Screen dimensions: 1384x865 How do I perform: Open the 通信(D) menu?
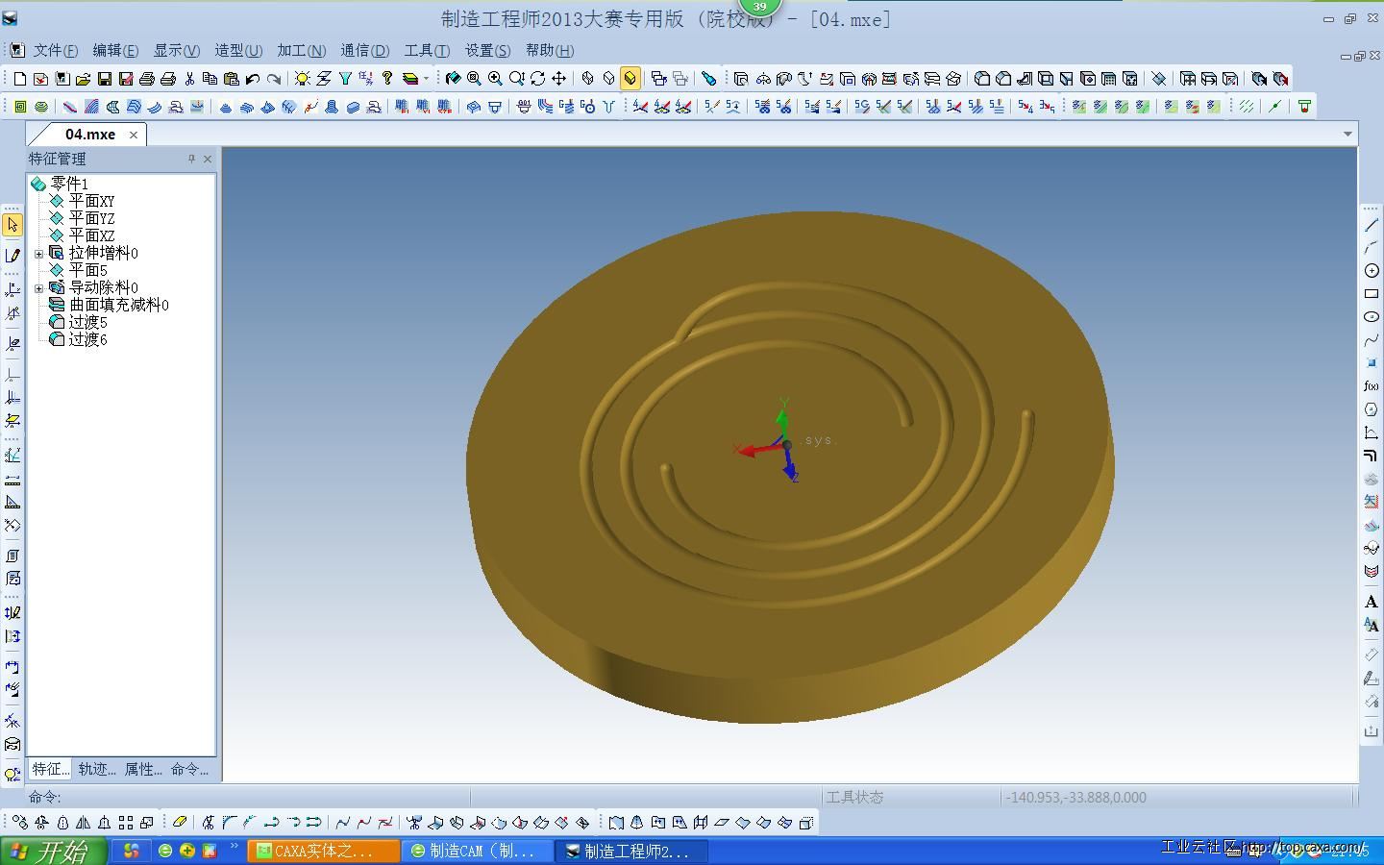pos(364,51)
